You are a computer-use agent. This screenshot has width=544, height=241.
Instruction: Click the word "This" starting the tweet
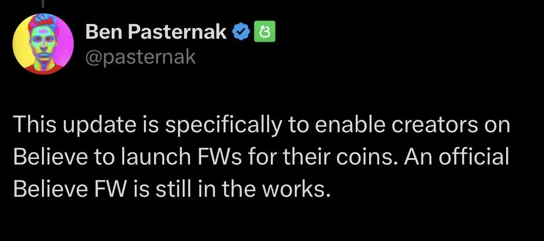[x=35, y=125]
